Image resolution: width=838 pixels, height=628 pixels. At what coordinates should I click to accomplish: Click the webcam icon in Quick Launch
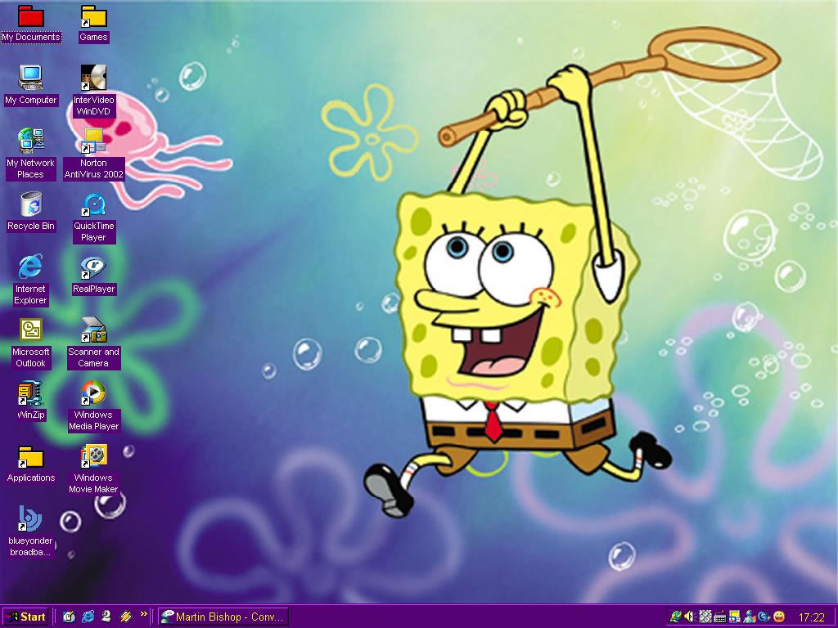coord(106,617)
